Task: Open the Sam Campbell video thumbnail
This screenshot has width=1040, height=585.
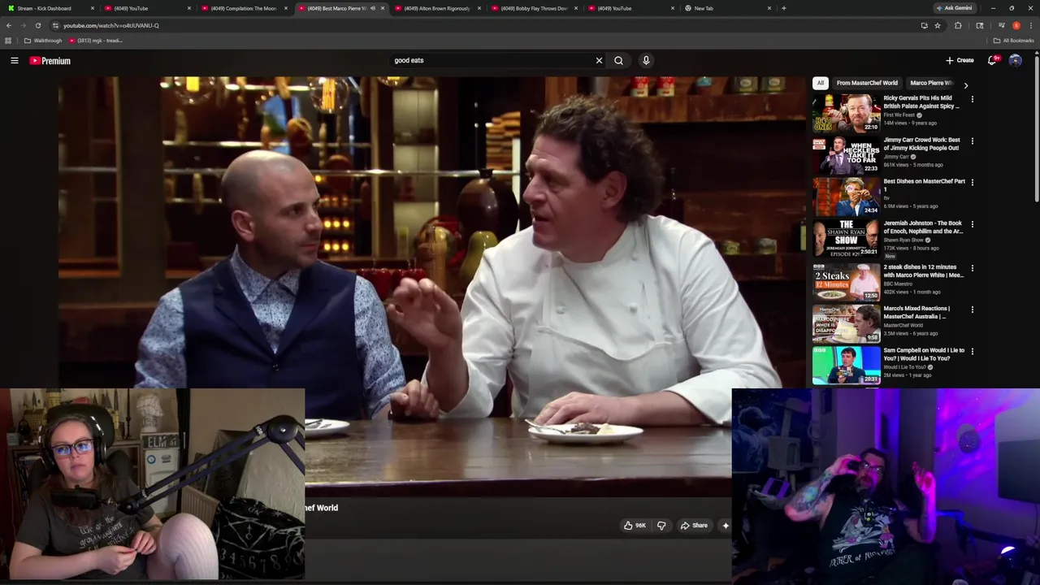Action: 846,366
